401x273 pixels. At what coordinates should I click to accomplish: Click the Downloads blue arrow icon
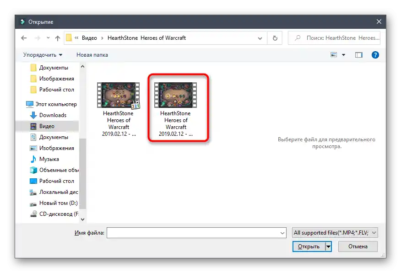33,115
